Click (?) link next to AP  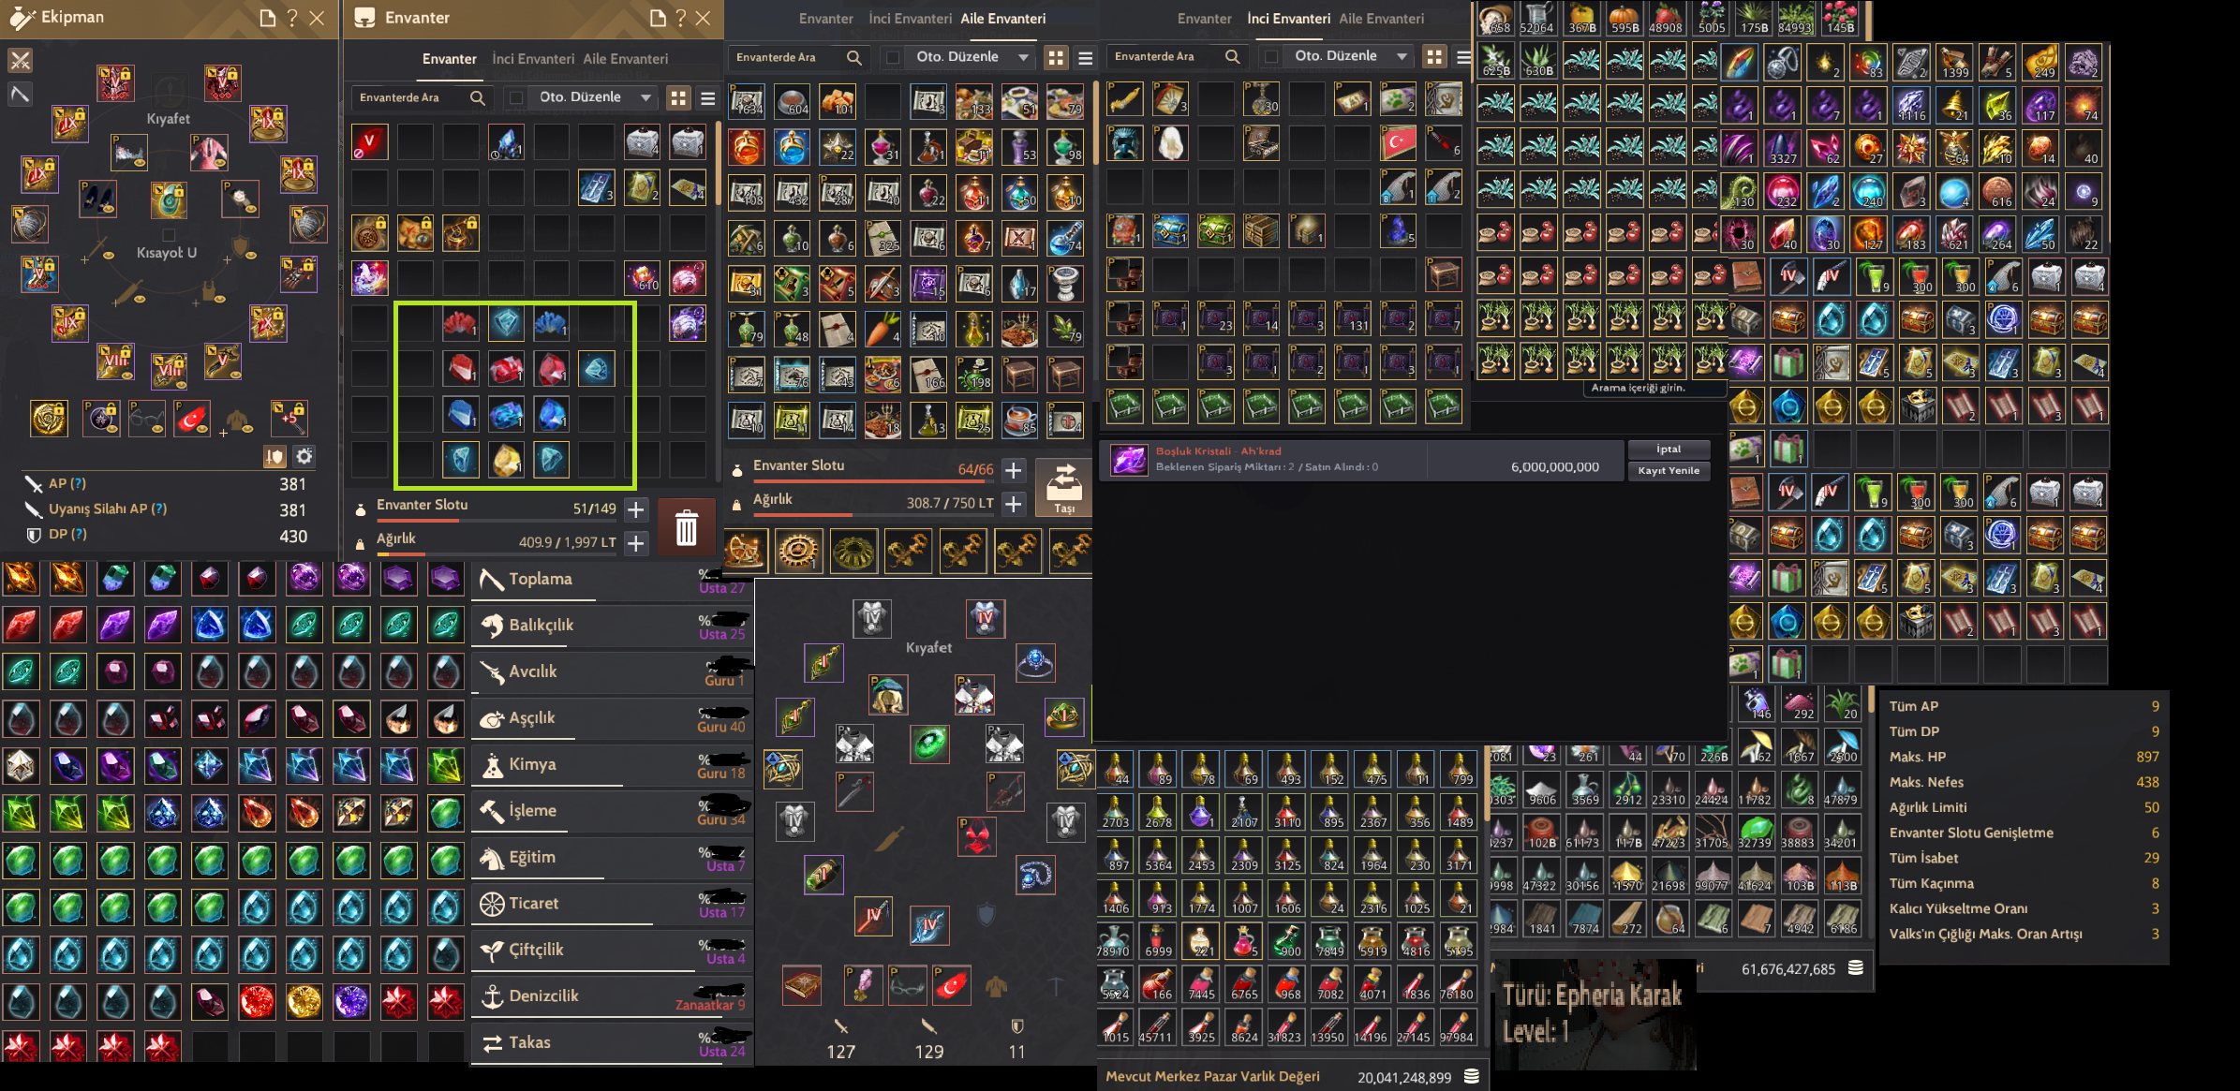point(78,483)
